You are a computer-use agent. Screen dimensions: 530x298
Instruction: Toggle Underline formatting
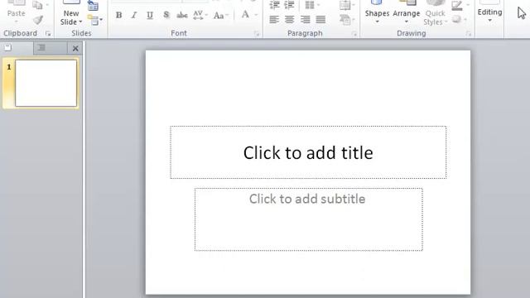pos(150,15)
